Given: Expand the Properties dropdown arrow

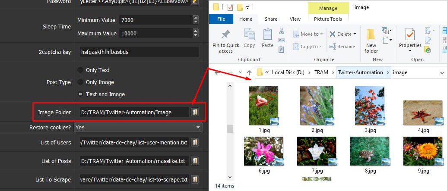Looking at the screenshot, I should 410,51.
